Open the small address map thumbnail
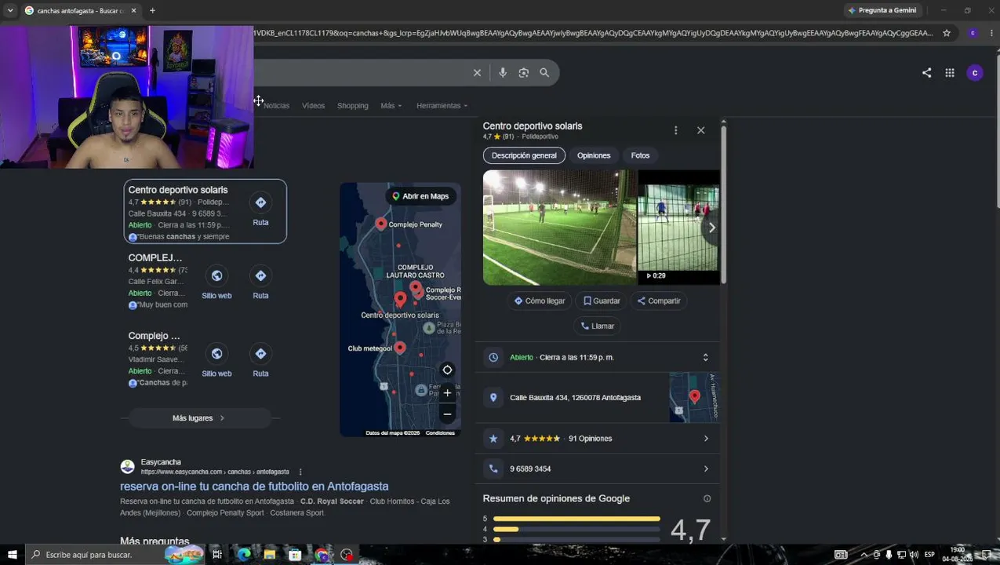This screenshot has width=1000, height=565. pos(694,398)
